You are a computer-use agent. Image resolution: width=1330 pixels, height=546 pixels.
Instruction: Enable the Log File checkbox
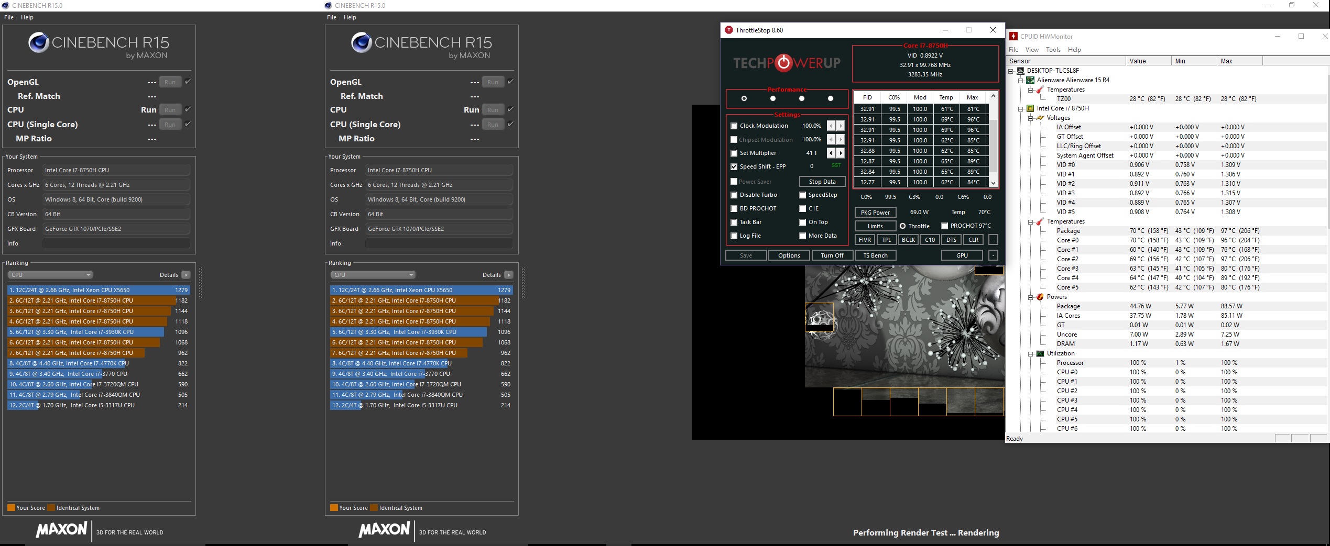point(734,236)
